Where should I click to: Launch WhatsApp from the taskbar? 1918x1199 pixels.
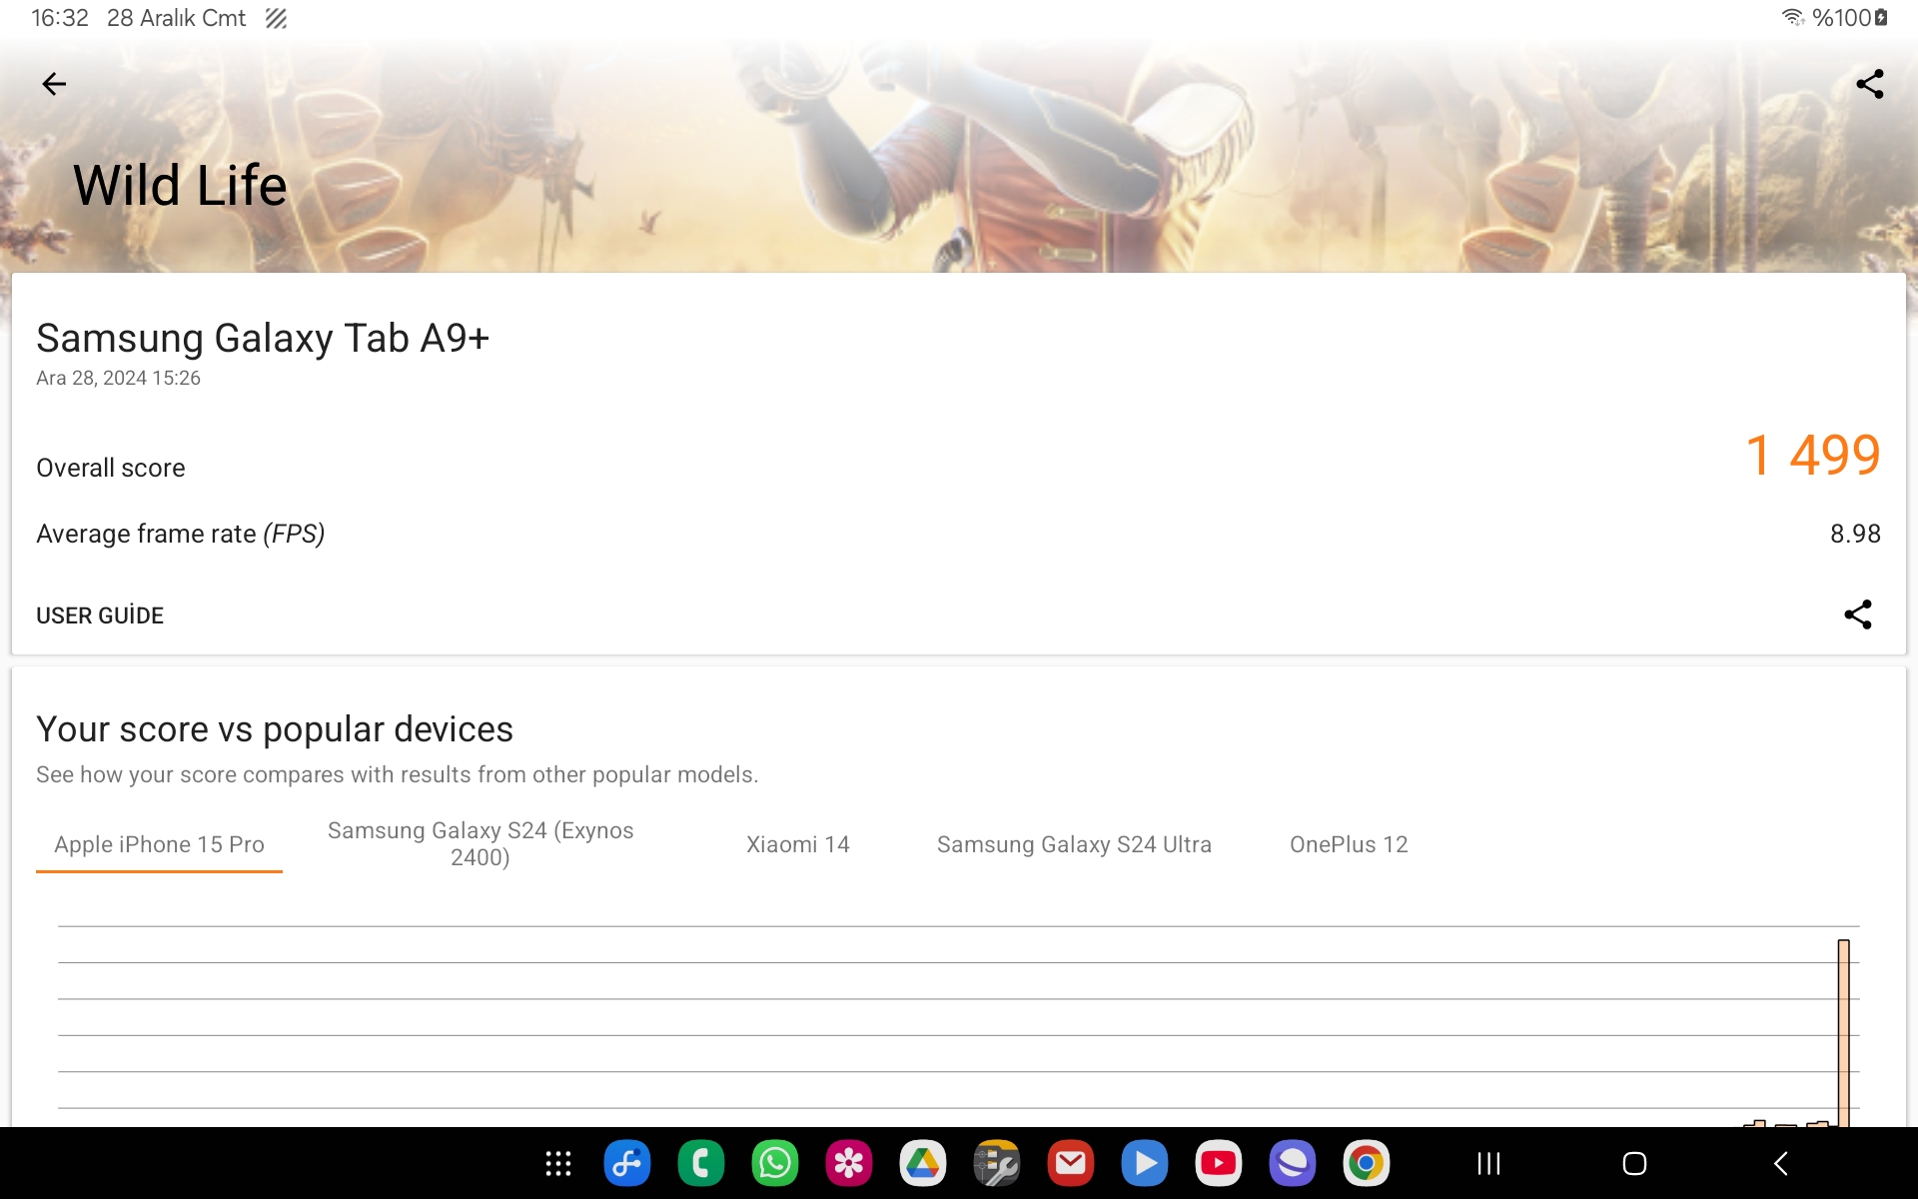775,1163
